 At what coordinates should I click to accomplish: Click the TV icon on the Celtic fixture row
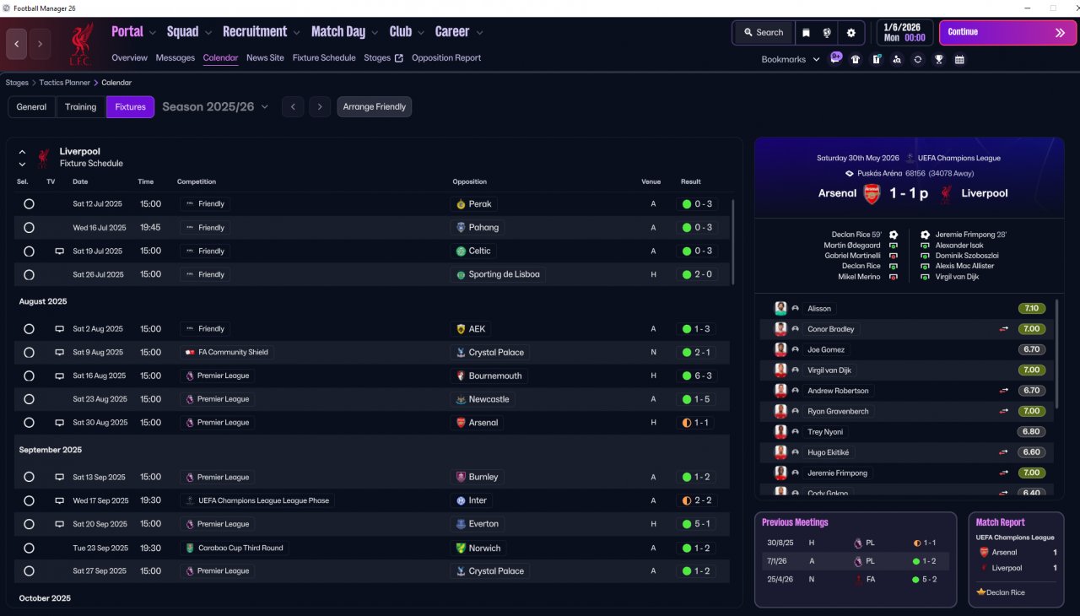coord(59,251)
